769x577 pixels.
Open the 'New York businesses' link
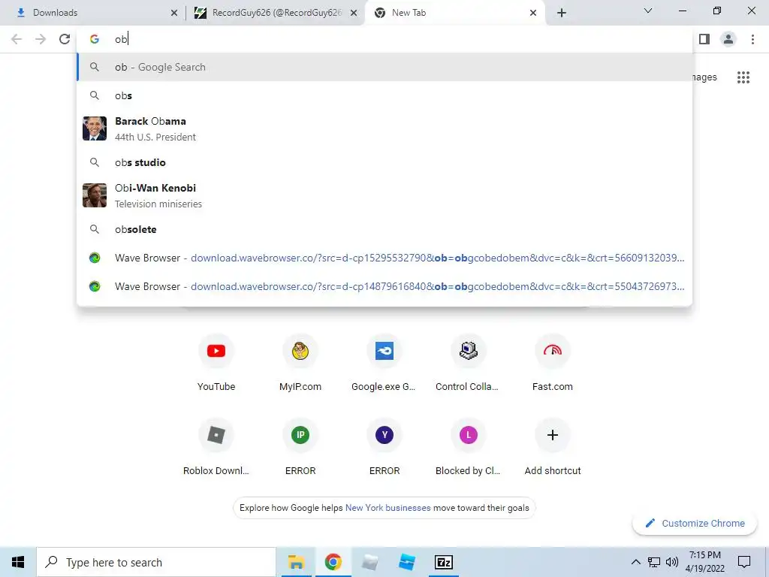tap(388, 508)
